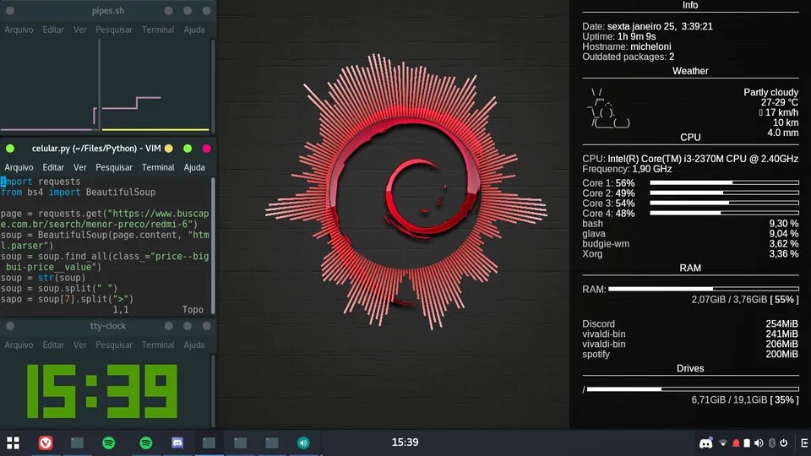Open Pesquisar menu in celular.py VIM window
Viewport: 811px width, 456px height.
coord(114,167)
